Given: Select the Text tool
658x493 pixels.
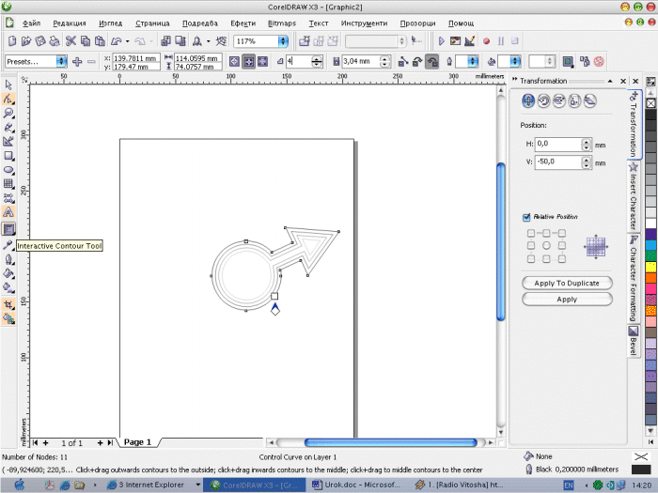Looking at the screenshot, I should point(8,212).
